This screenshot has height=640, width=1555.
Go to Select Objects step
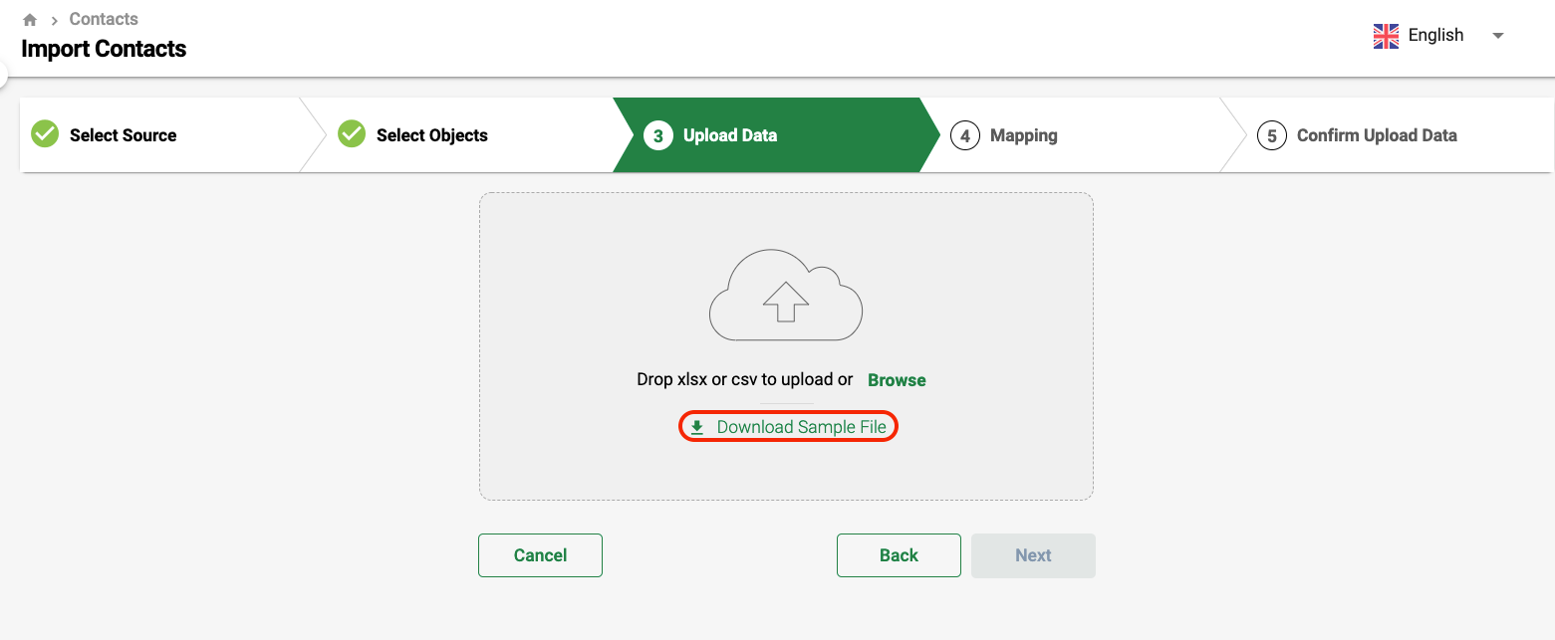click(x=432, y=135)
